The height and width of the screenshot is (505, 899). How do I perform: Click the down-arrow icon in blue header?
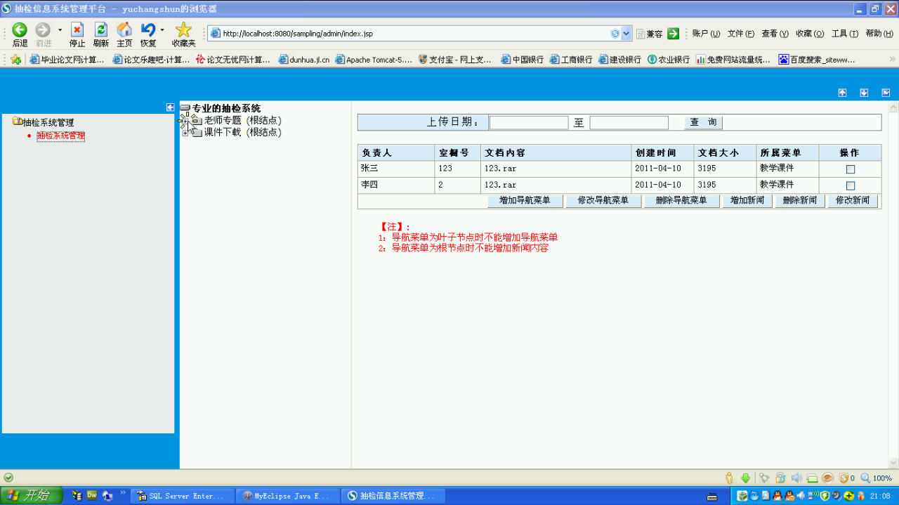pos(864,93)
